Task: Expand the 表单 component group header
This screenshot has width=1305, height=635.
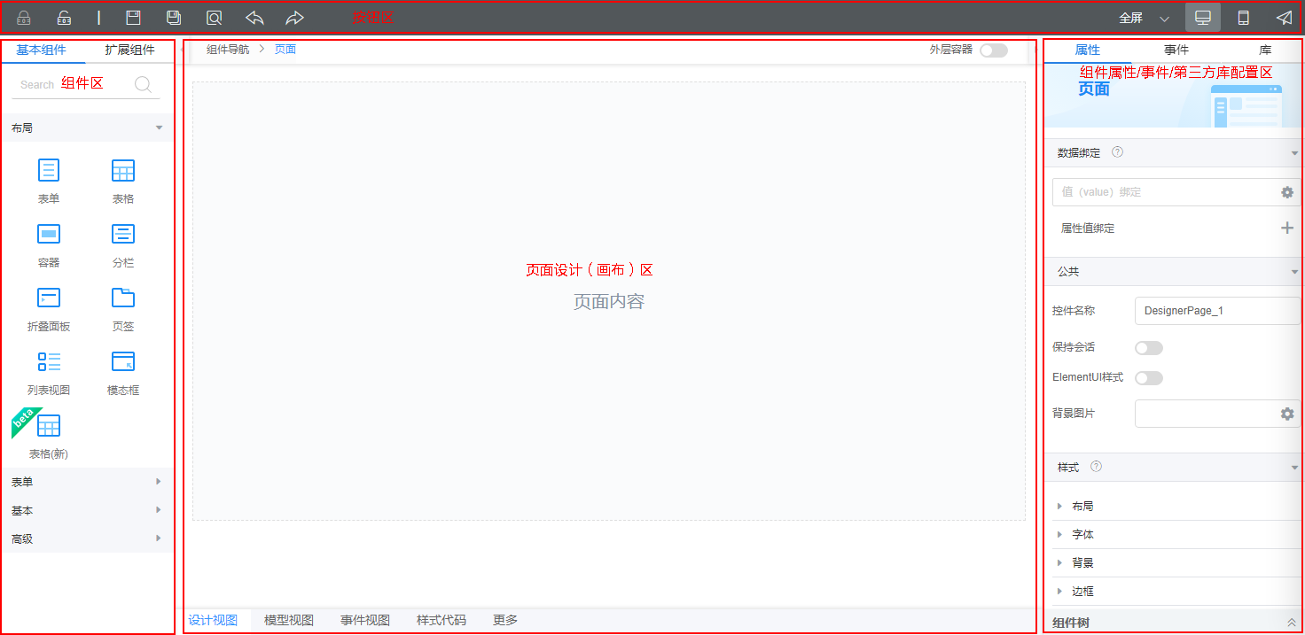Action: pyautogui.click(x=87, y=482)
